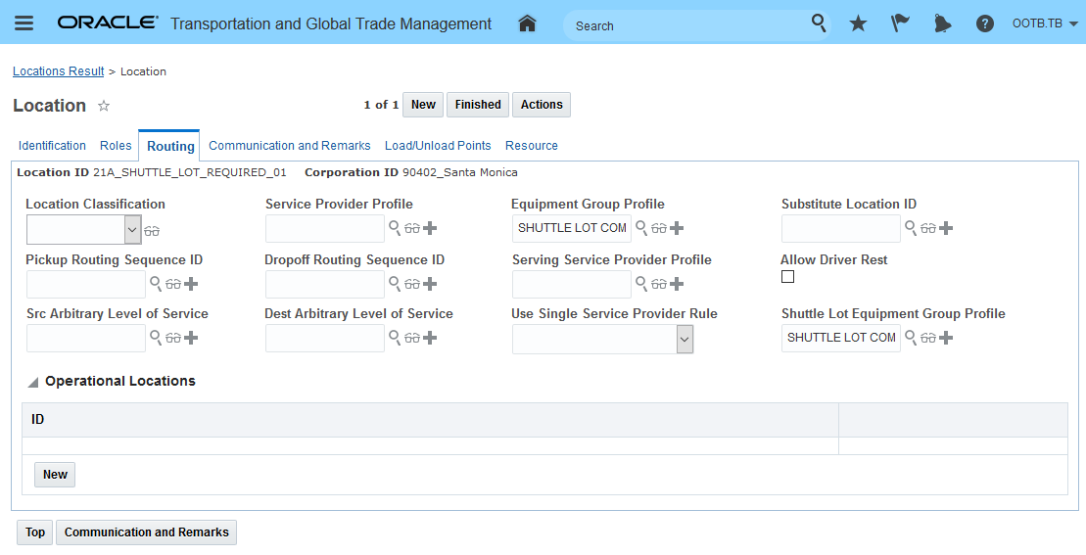Viewport: 1086px width, 555px height.
Task: Search for Equipment Group Profile
Action: click(x=641, y=228)
